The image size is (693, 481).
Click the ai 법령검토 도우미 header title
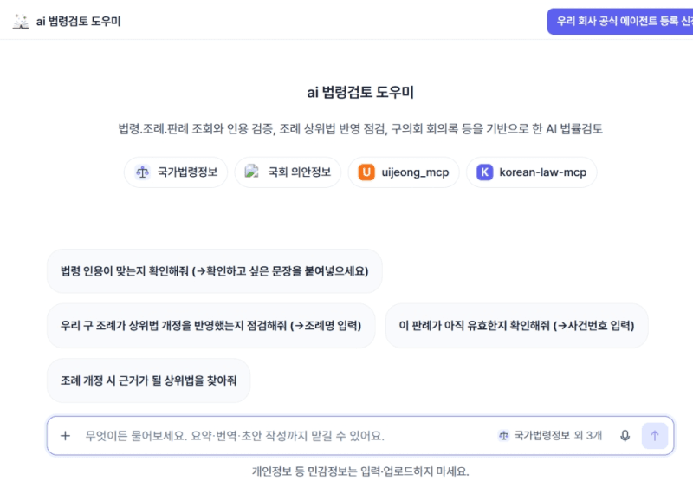point(78,21)
